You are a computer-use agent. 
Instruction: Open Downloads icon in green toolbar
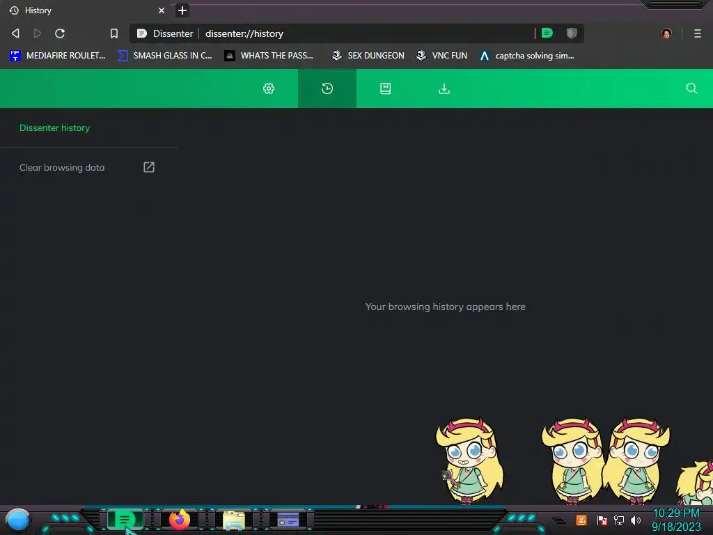point(444,88)
